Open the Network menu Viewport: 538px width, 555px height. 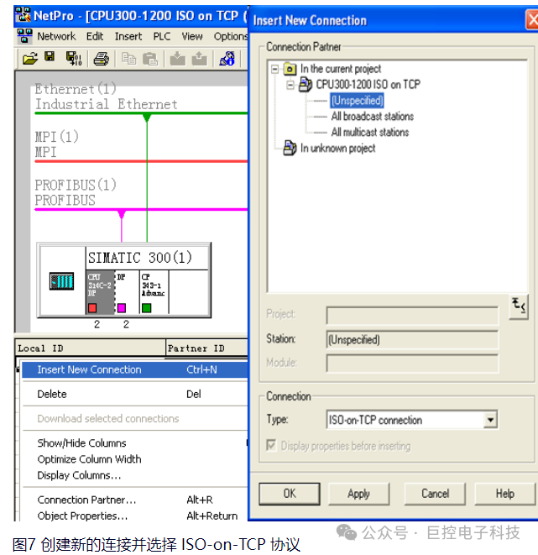[x=56, y=36]
